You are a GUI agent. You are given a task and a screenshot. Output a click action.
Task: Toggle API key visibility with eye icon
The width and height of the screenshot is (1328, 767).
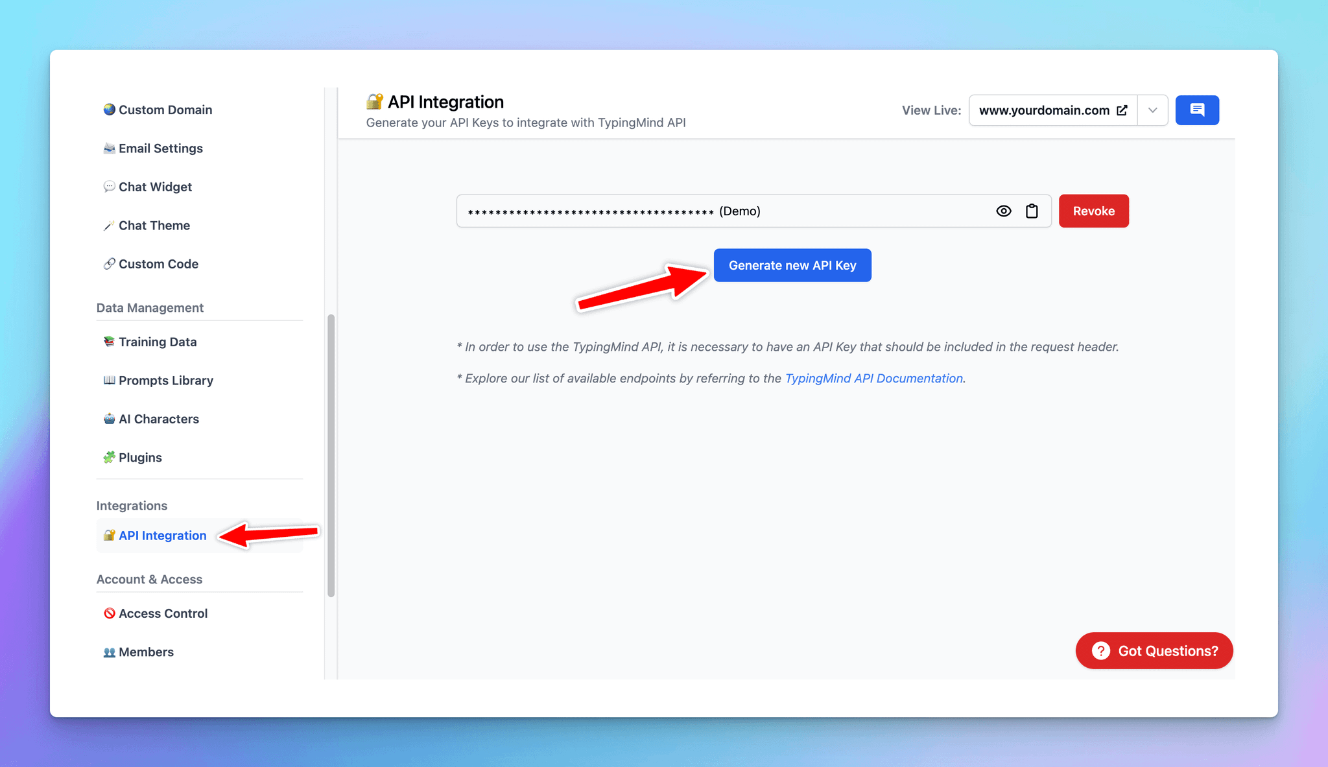(x=1004, y=211)
